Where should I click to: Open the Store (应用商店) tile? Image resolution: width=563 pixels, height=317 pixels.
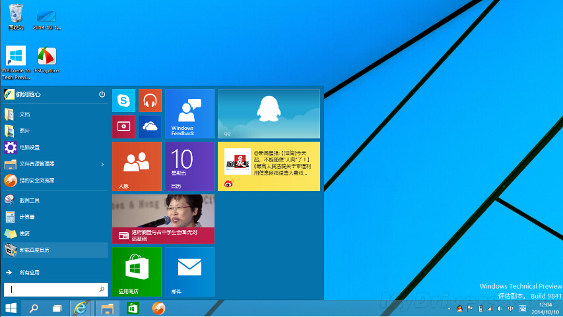point(137,272)
